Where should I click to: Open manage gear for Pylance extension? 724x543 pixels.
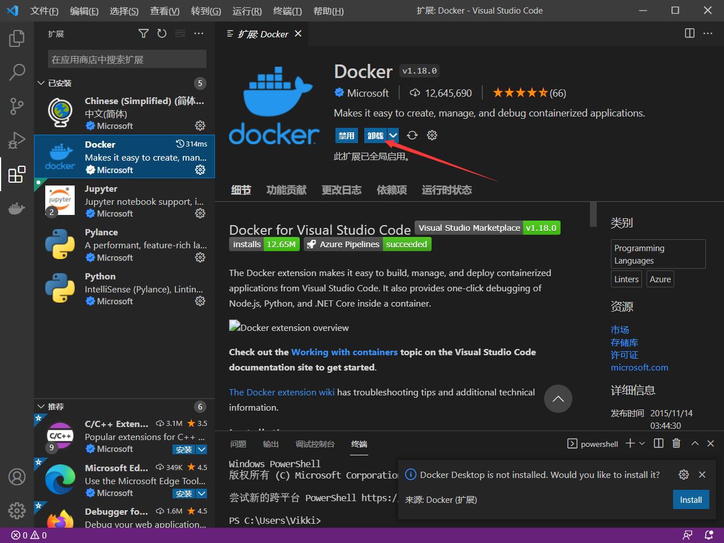point(200,257)
